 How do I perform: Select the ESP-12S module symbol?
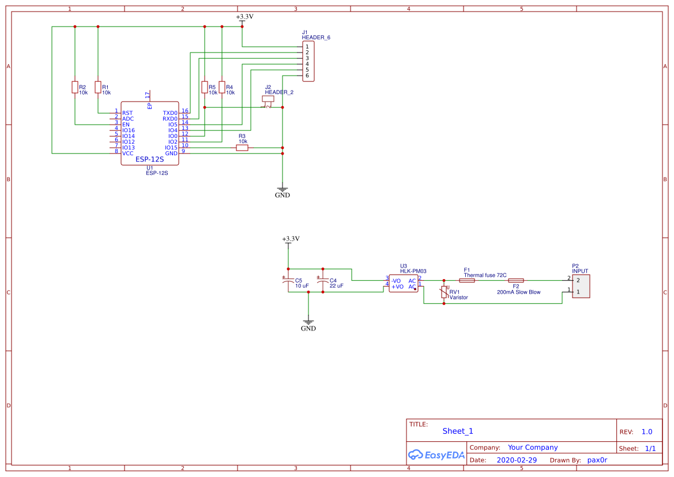pyautogui.click(x=149, y=133)
